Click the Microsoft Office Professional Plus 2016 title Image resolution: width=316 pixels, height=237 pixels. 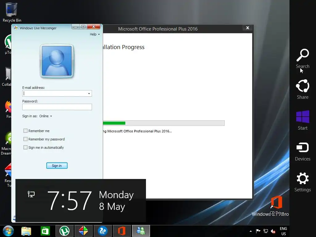(x=158, y=29)
